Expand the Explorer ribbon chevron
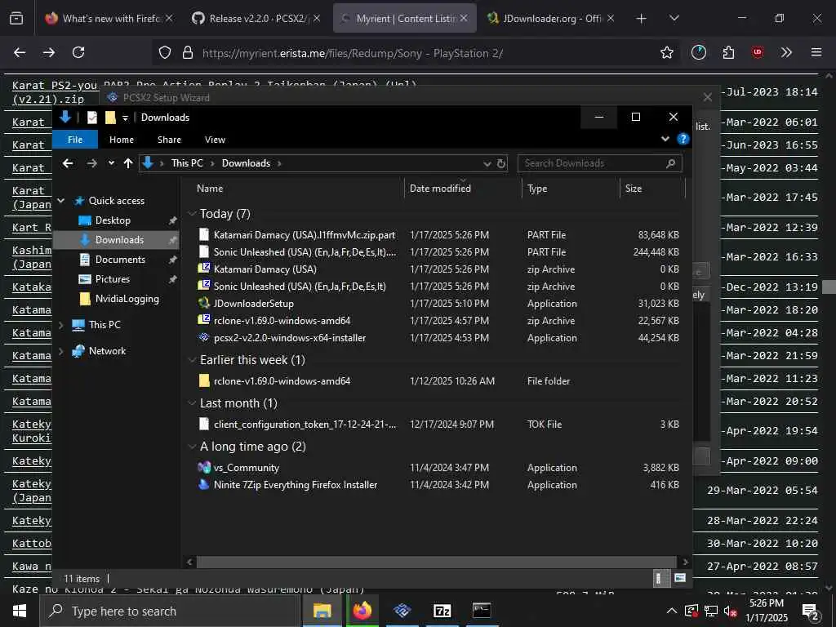The width and height of the screenshot is (836, 627). tap(665, 139)
